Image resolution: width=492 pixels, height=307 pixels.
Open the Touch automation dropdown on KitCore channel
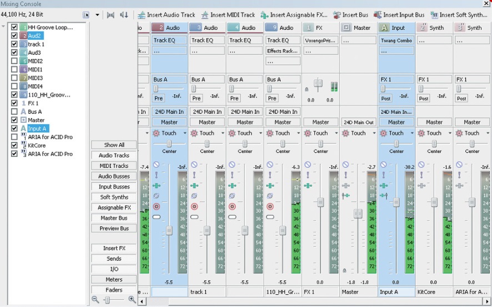[450, 133]
